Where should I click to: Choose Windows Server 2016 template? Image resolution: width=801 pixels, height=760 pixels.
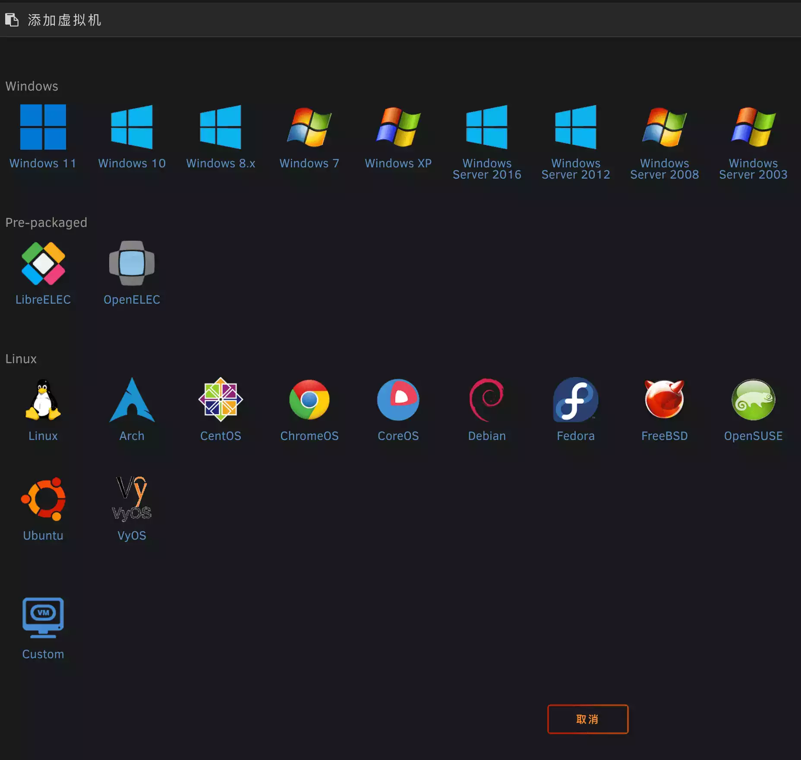coord(487,127)
